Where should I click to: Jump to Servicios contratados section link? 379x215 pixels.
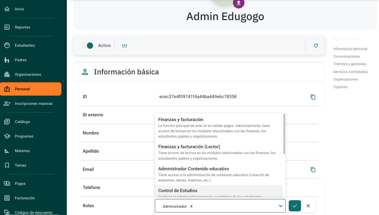(351, 72)
